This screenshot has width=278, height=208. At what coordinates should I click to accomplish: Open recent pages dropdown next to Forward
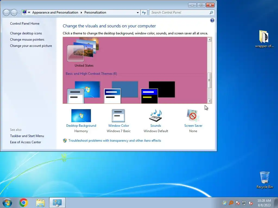19,12
